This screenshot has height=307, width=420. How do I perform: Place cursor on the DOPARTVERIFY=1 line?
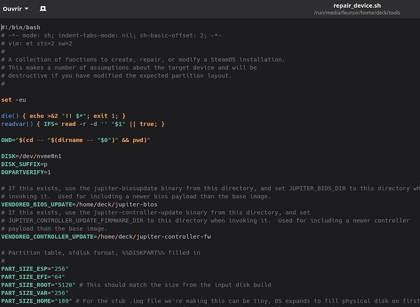26,172
